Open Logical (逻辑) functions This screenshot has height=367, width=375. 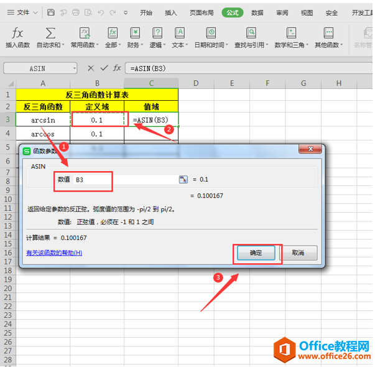tap(157, 37)
